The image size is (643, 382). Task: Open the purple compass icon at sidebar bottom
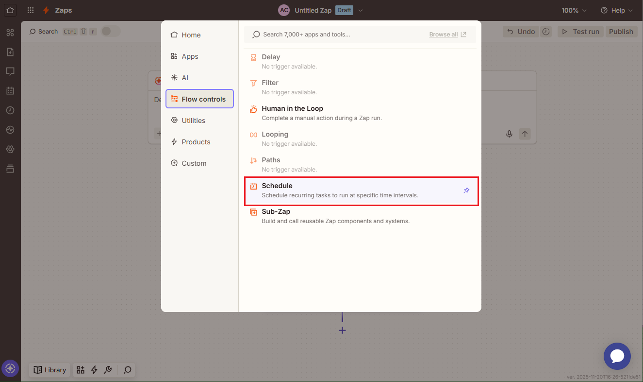[x=10, y=369]
